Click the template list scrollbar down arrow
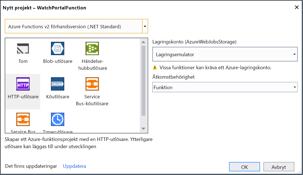The image size is (303, 175). [x=143, y=128]
